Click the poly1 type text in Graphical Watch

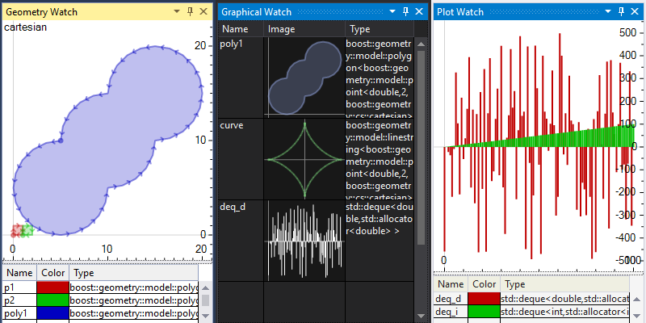coord(379,79)
